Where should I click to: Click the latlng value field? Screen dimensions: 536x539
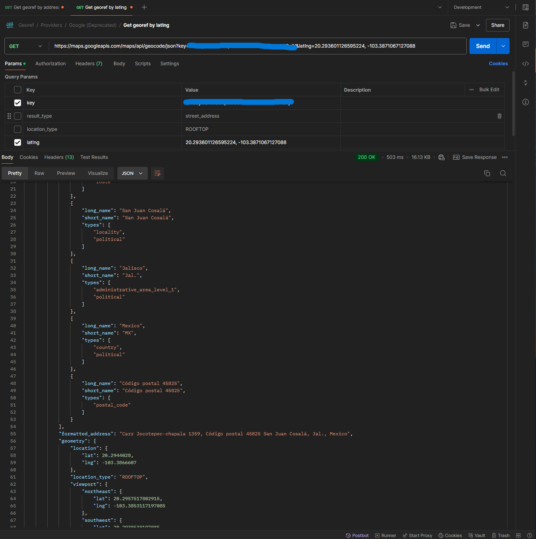[260, 142]
